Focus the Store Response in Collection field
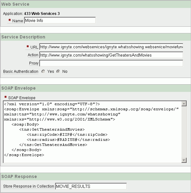This screenshot has height=193, width=191. [x=91, y=186]
